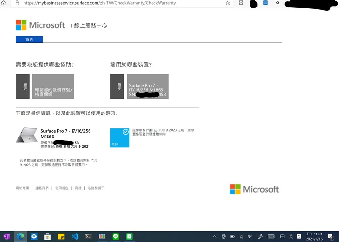Open the 連絡我們 footer link
Image resolution: width=339 pixels, height=242 pixels.
[x=42, y=188]
